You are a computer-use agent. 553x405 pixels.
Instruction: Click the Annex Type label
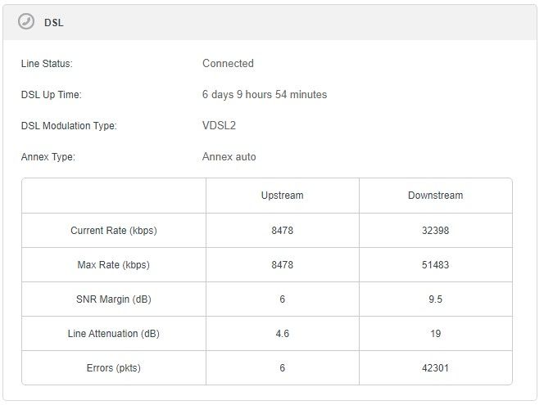(x=48, y=157)
